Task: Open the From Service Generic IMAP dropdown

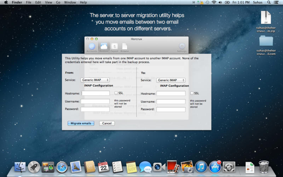Action: point(95,80)
